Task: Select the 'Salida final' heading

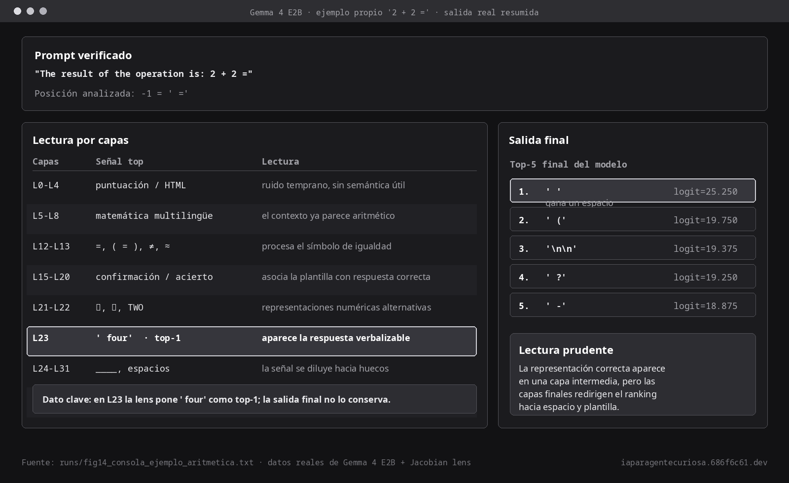Action: pos(538,140)
